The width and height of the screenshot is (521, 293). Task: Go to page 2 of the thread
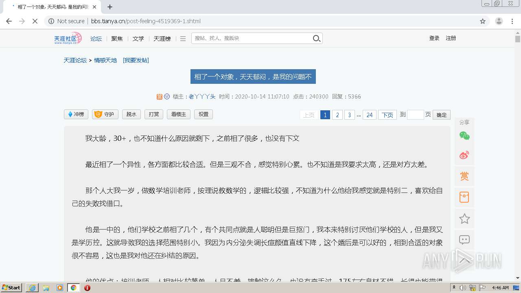(x=337, y=115)
